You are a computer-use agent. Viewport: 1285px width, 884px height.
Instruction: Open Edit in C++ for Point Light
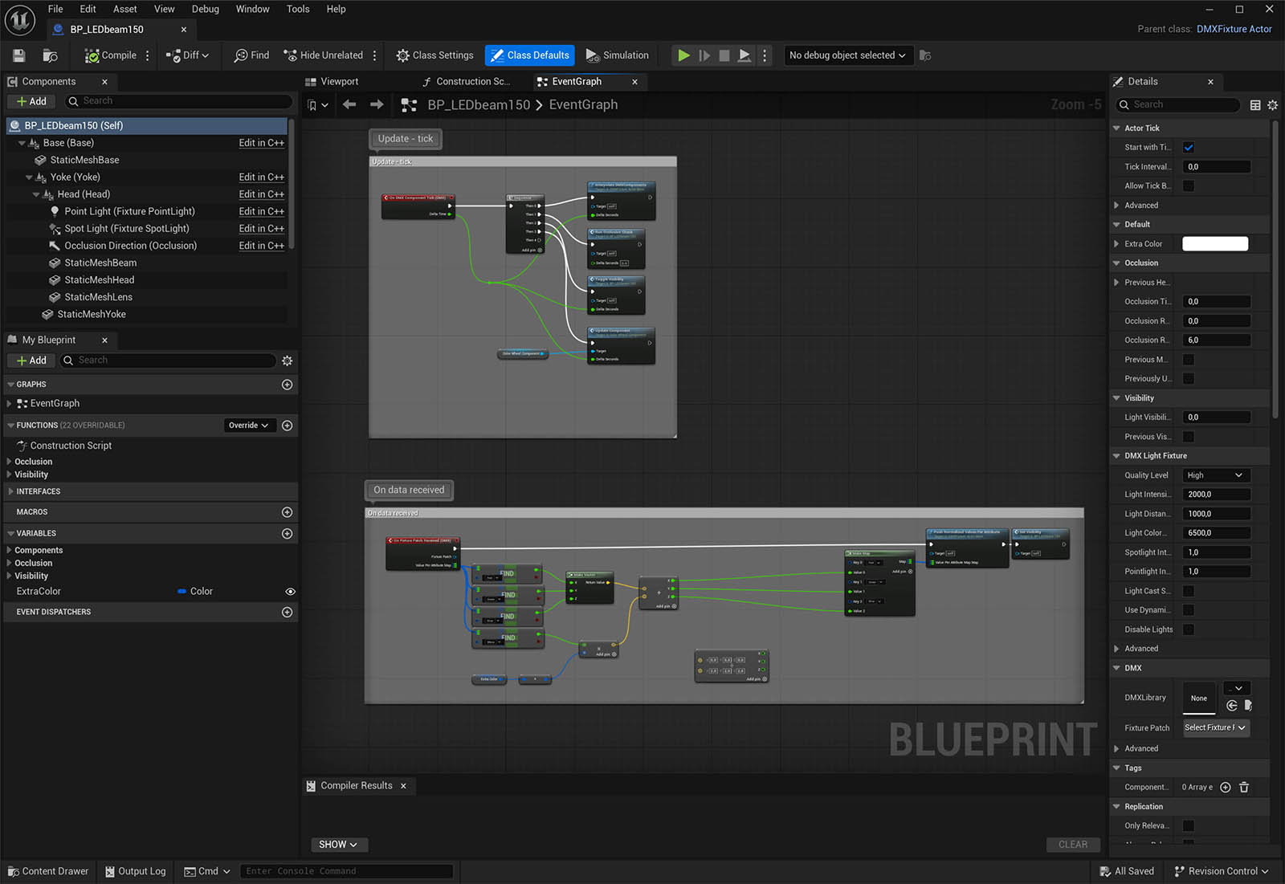[261, 211]
